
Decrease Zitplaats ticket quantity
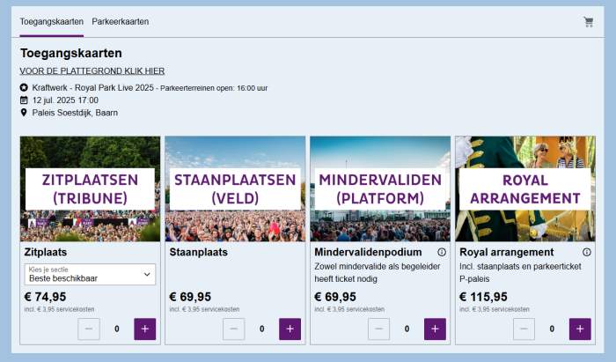pos(89,329)
